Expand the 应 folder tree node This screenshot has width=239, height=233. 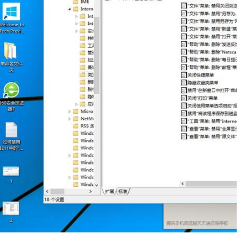77,104
